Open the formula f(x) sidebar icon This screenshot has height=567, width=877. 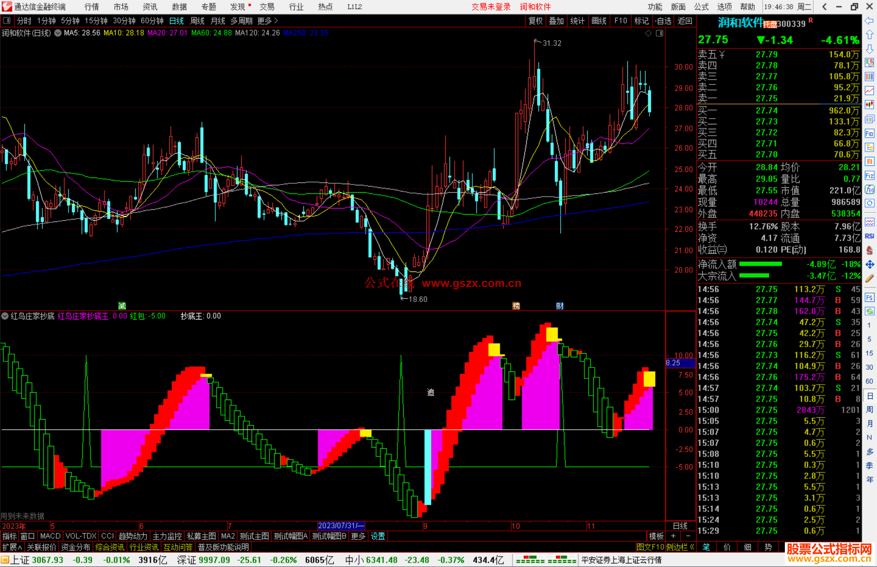coord(869,189)
